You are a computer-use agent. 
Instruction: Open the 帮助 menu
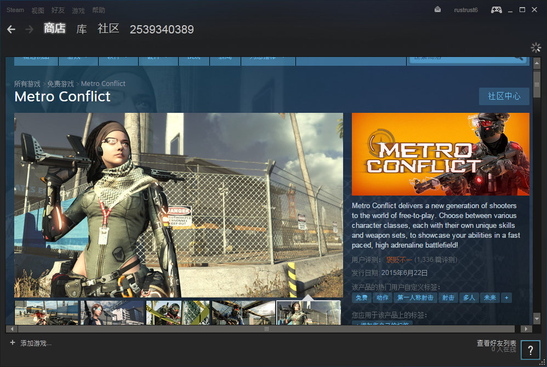pos(99,10)
